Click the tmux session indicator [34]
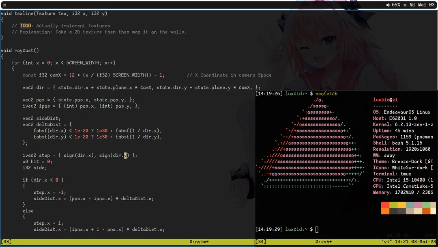The height and width of the screenshot is (247, 438). pos(260,241)
